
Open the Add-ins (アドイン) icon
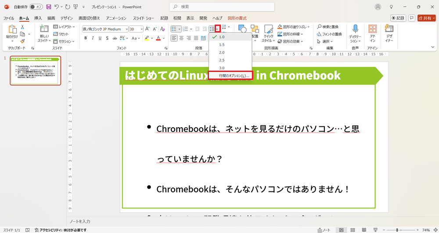373,29
